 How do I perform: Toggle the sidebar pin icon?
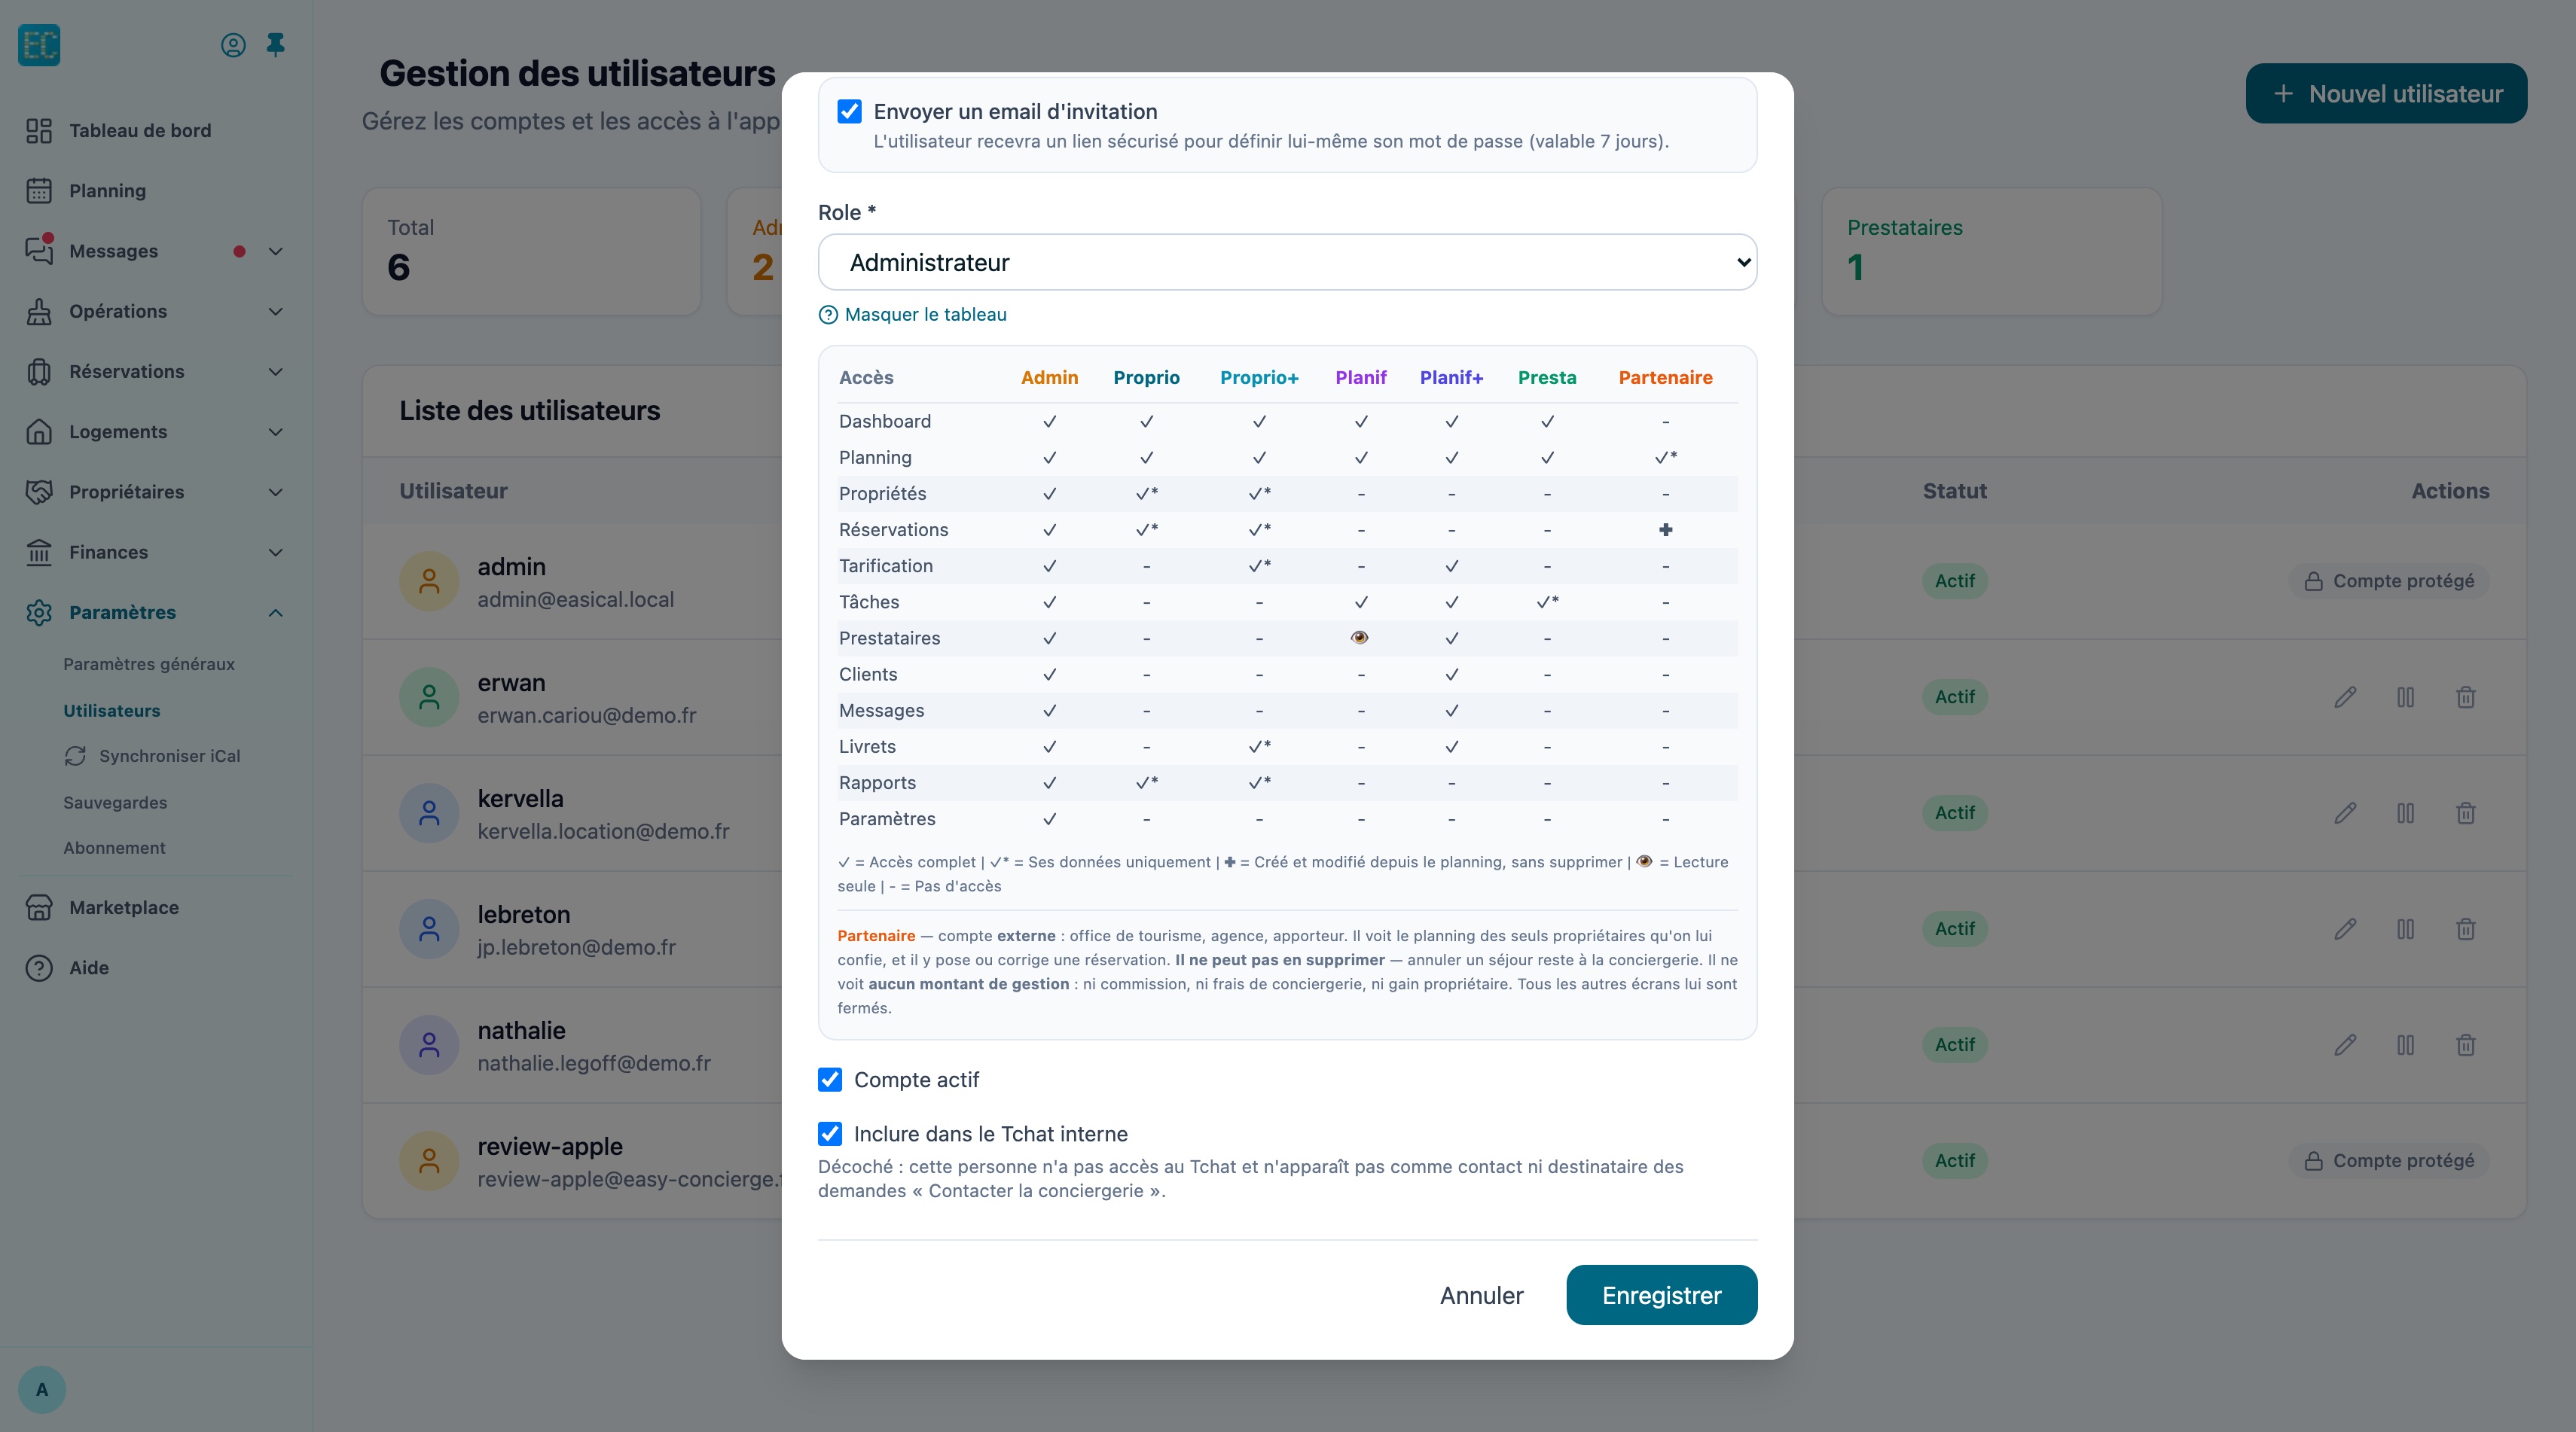point(276,45)
